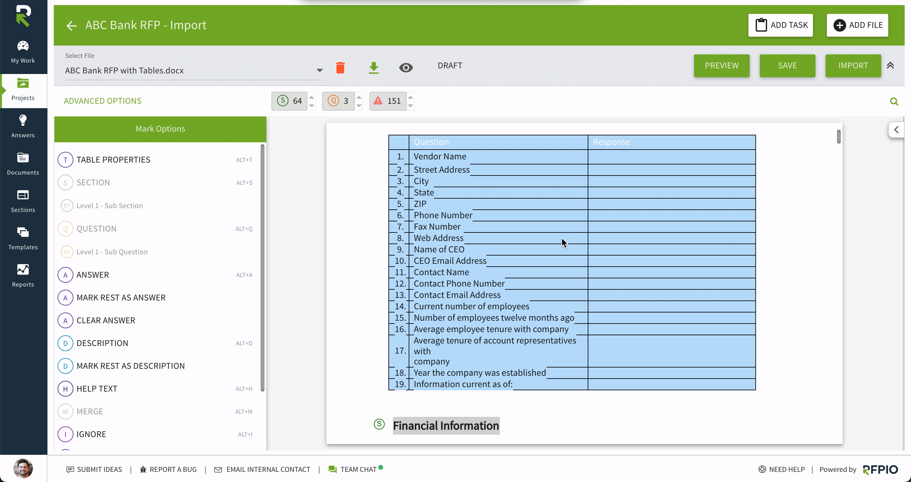Viewport: 911px width, 482px height.
Task: Click the Mark Options panel scrollbar
Action: [263, 268]
